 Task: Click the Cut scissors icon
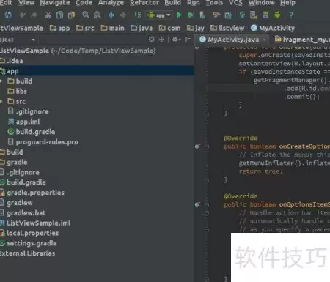[48, 15]
